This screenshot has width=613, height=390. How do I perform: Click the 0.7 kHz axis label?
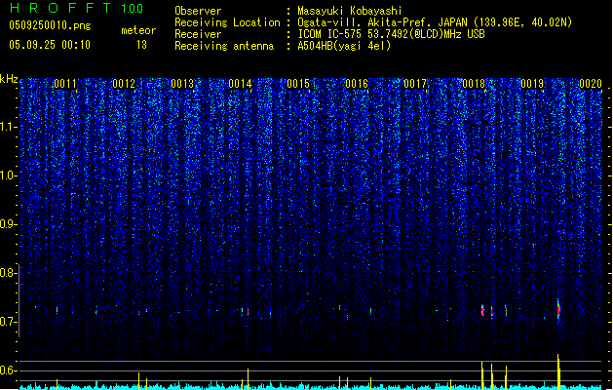(9, 322)
